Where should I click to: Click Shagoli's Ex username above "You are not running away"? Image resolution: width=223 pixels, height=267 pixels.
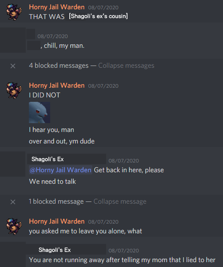pyautogui.click(x=55, y=250)
